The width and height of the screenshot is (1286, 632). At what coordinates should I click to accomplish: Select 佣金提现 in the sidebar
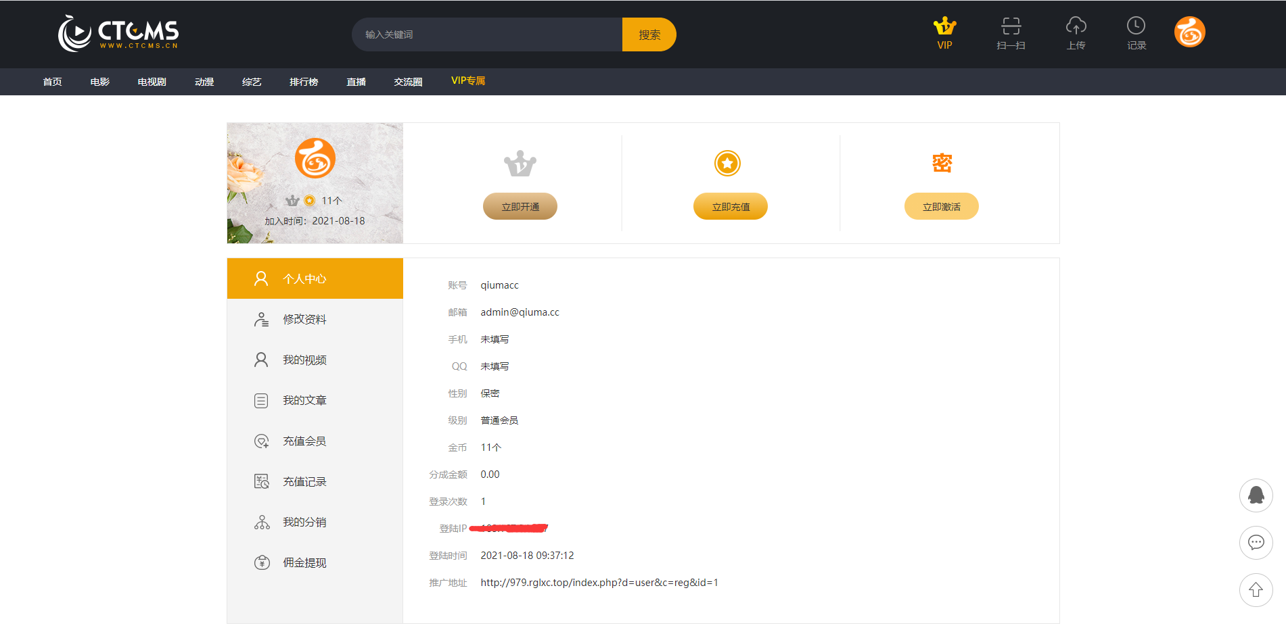[304, 562]
